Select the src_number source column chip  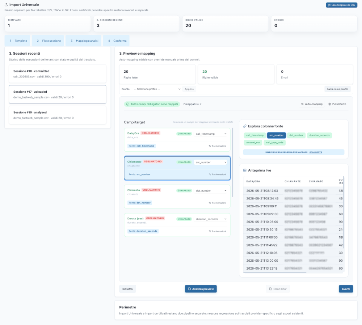pos(276,135)
